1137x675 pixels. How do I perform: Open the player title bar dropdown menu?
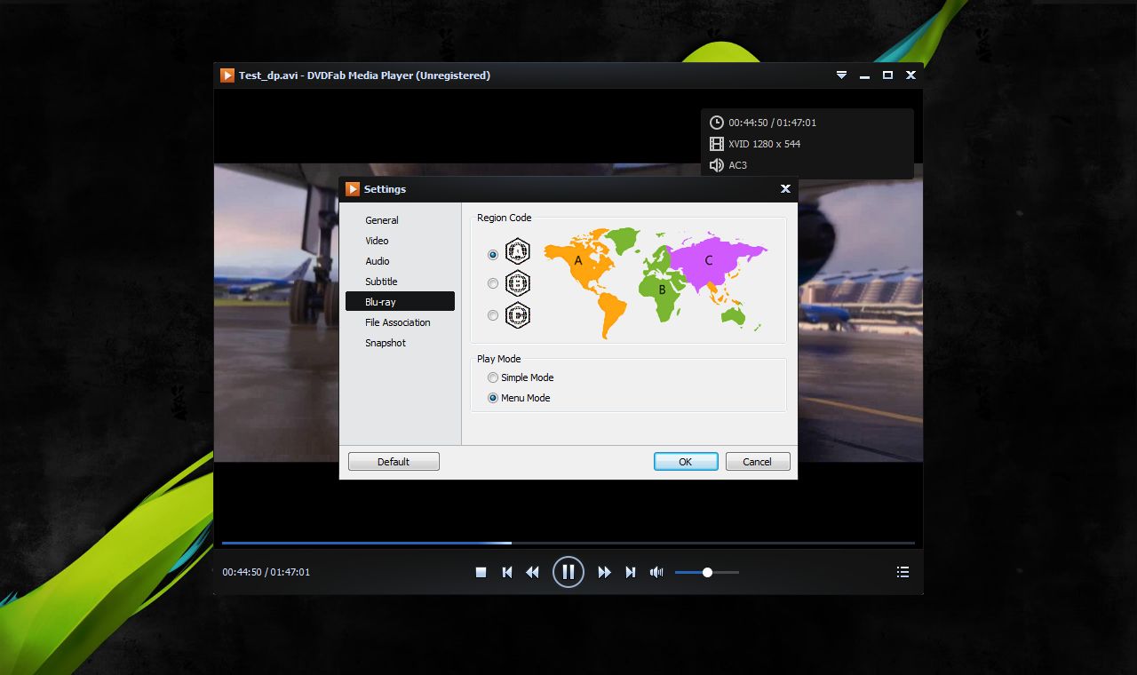point(841,75)
